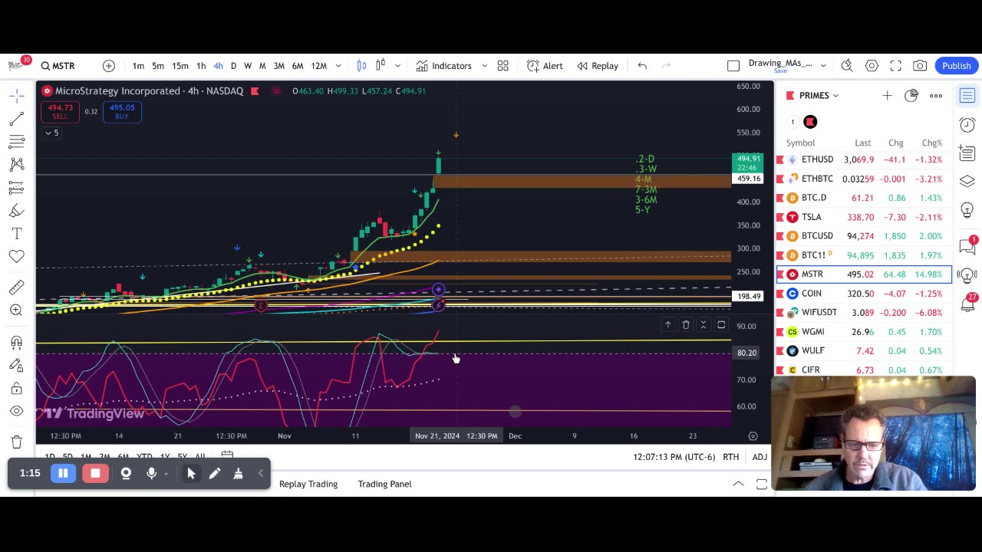Undo the last chart action
This screenshot has width=982, height=552.
[642, 66]
